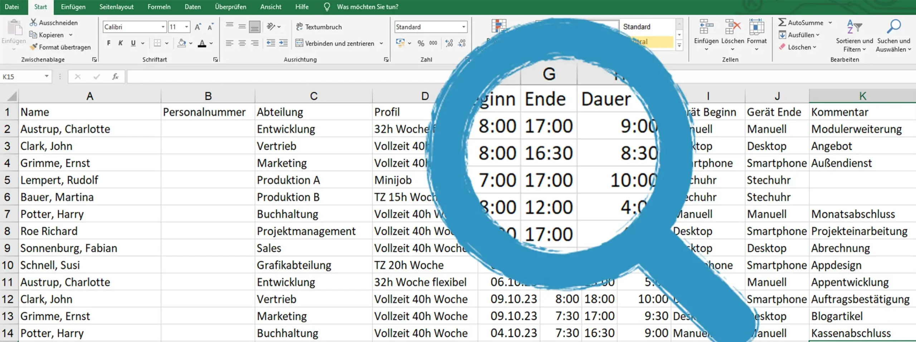The width and height of the screenshot is (916, 342).
Task: Open the Daten ribbon tab
Action: click(x=193, y=6)
